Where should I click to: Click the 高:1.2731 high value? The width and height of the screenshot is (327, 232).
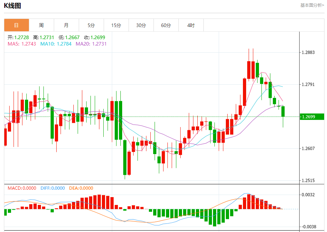43,37
